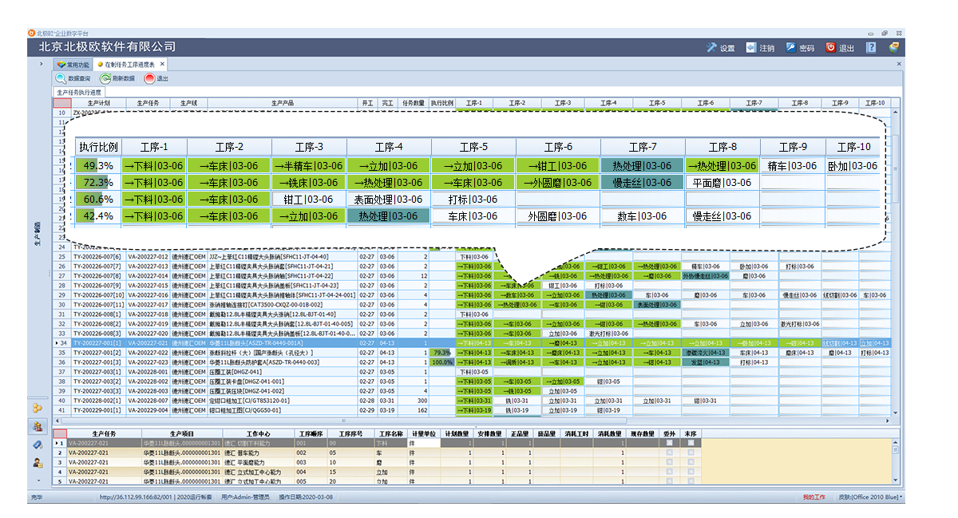Select the 生产任务执行进度 sub-tab
Viewport: 958px width, 518px height.
(77, 92)
